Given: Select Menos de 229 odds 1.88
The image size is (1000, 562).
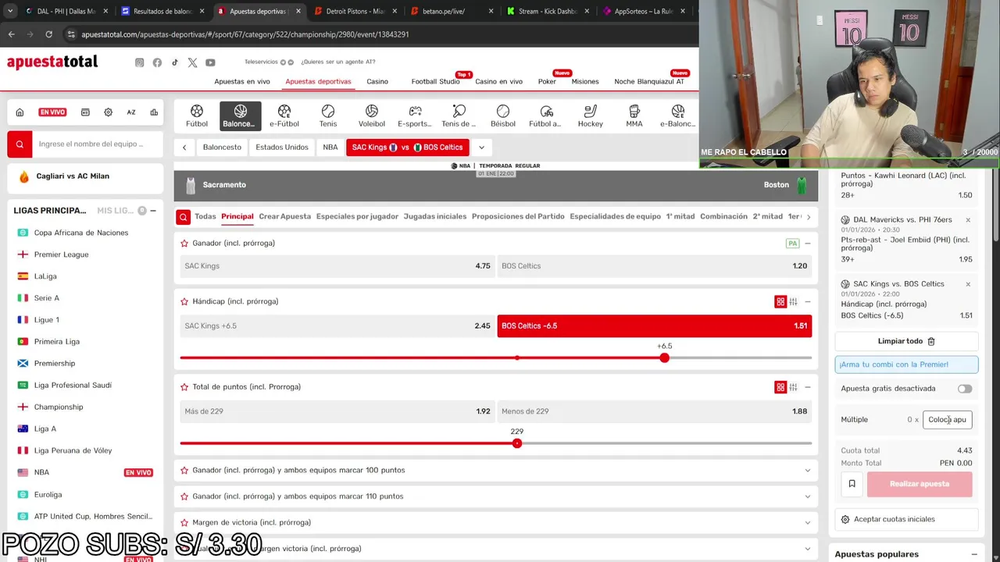Looking at the screenshot, I should pyautogui.click(x=655, y=411).
